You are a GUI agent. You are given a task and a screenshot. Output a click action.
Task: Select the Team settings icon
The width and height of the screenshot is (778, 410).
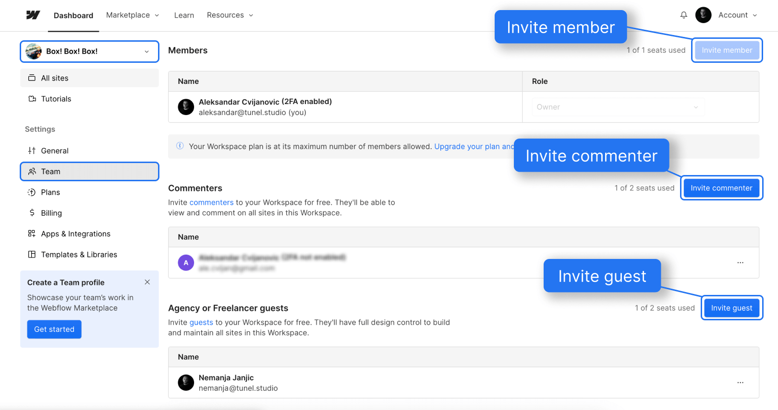(x=32, y=171)
